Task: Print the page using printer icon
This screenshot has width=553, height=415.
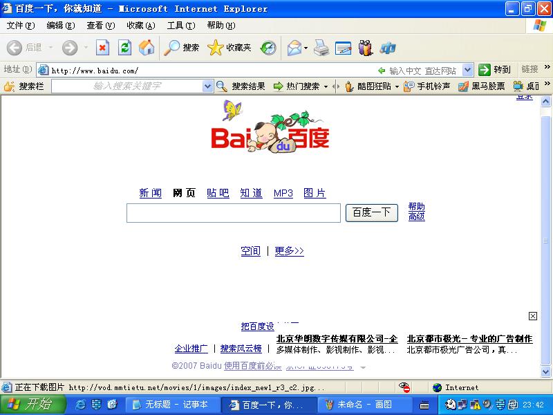Action: click(x=321, y=47)
